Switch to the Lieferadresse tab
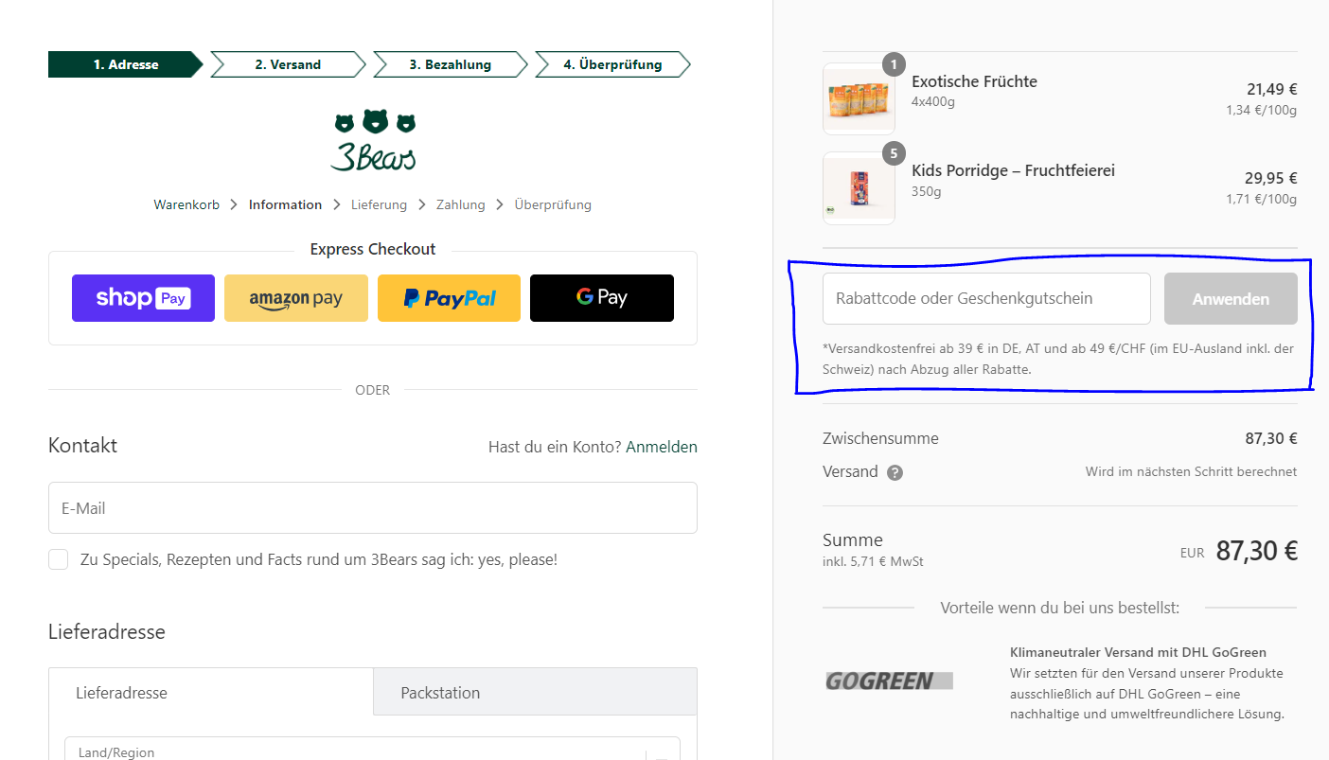This screenshot has width=1329, height=760. point(211,692)
